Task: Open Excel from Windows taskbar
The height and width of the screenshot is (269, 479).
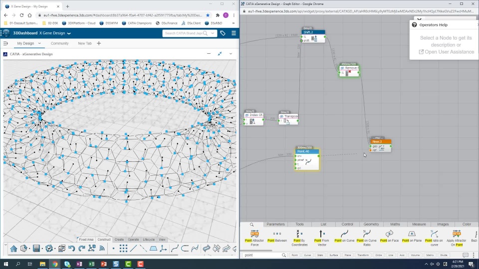Action: click(91, 264)
